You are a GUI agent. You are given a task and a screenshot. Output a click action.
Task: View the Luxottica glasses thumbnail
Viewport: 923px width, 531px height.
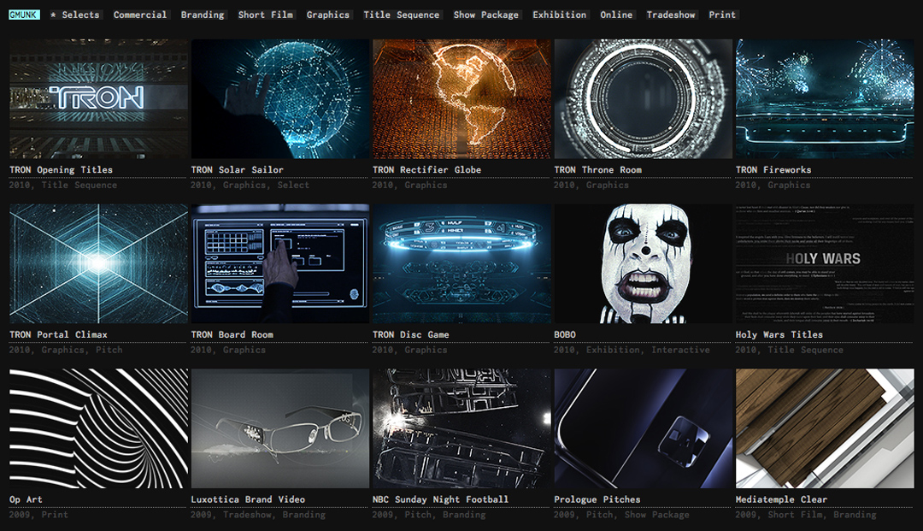coord(280,428)
